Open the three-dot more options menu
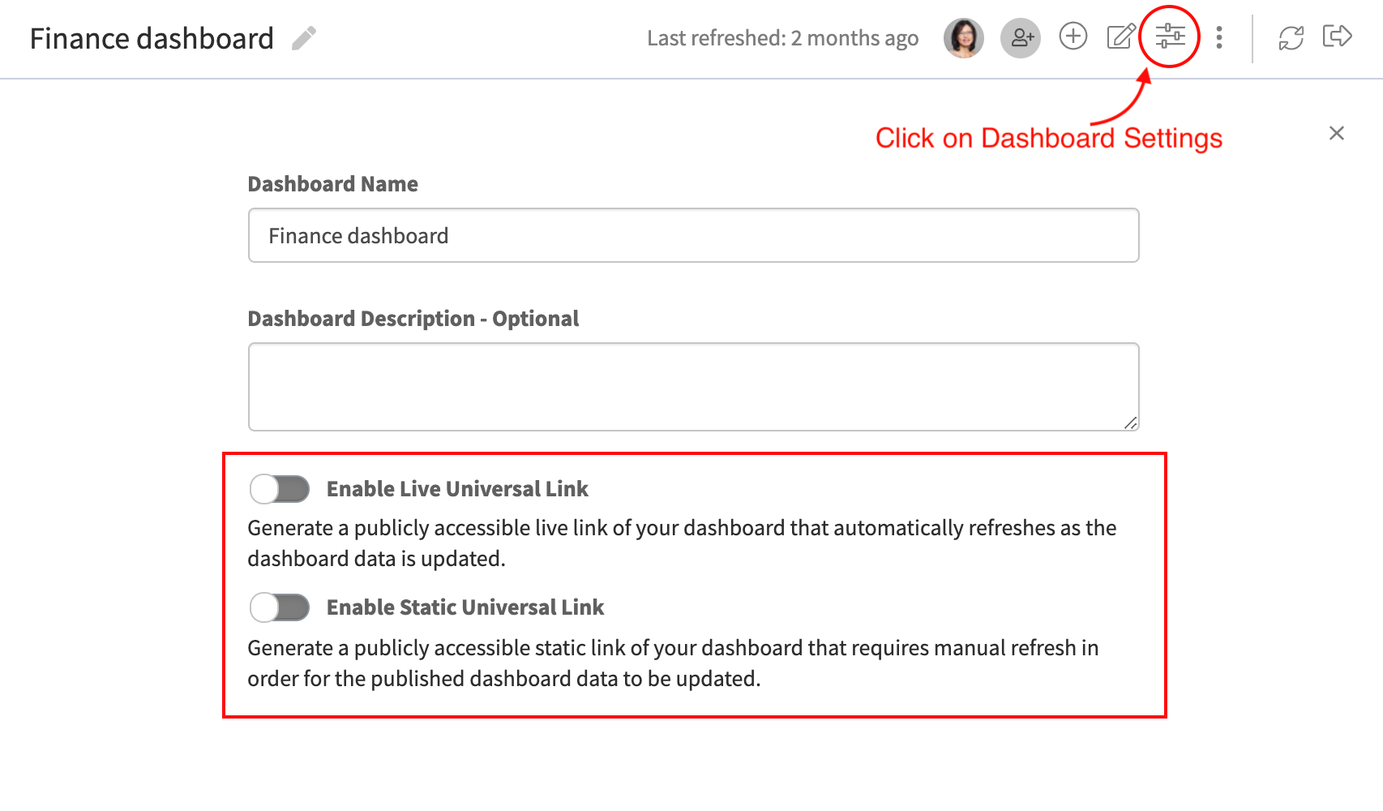The width and height of the screenshot is (1383, 811). [x=1219, y=37]
